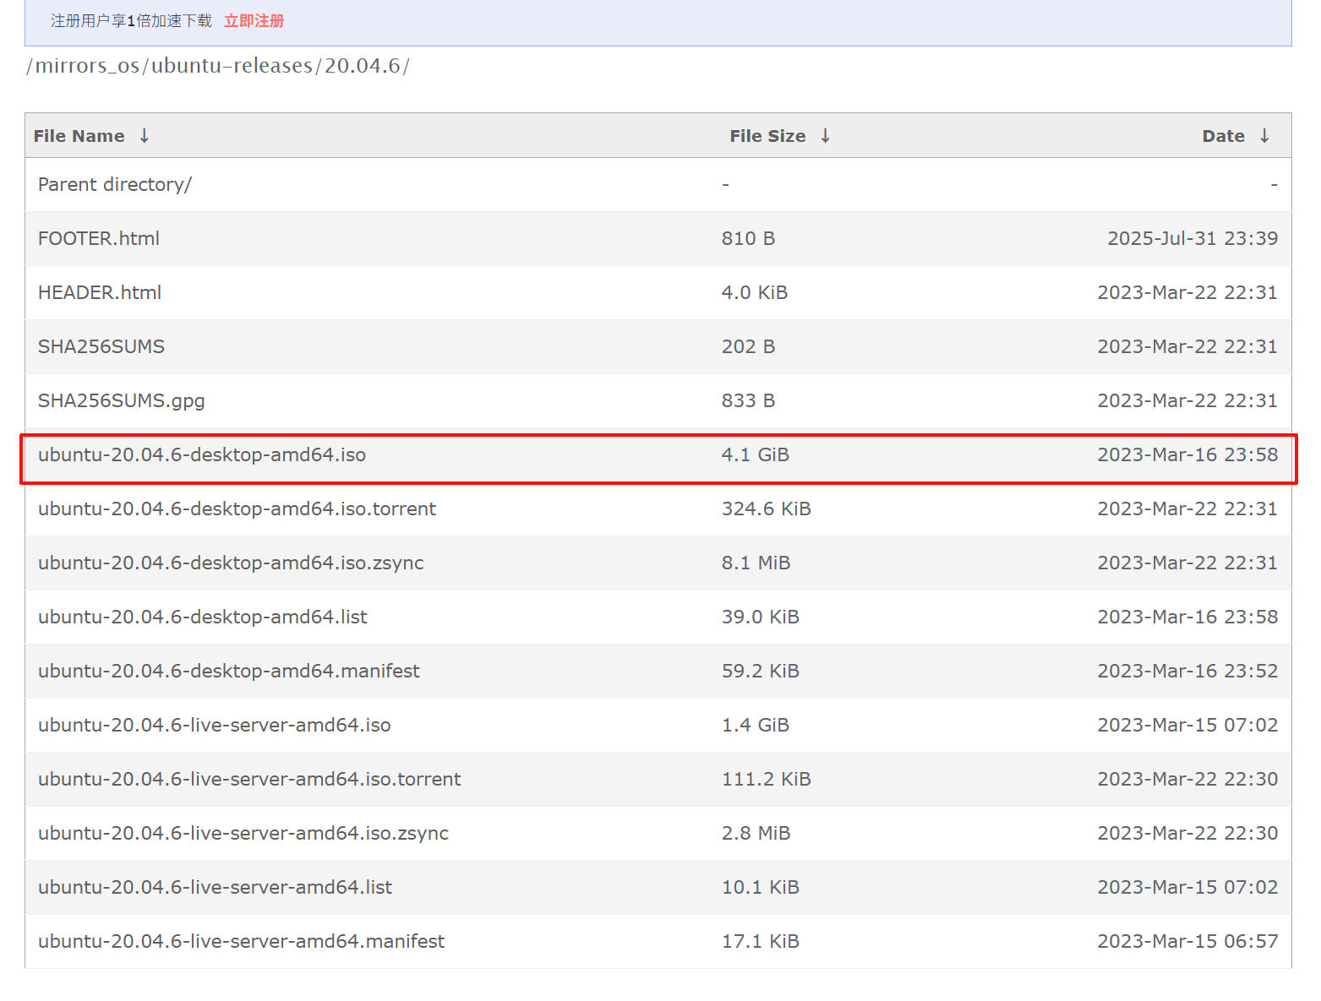1321x1001 pixels.
Task: Download ubuntu-20.04.6-live-server-amd64.iso
Action: click(215, 725)
